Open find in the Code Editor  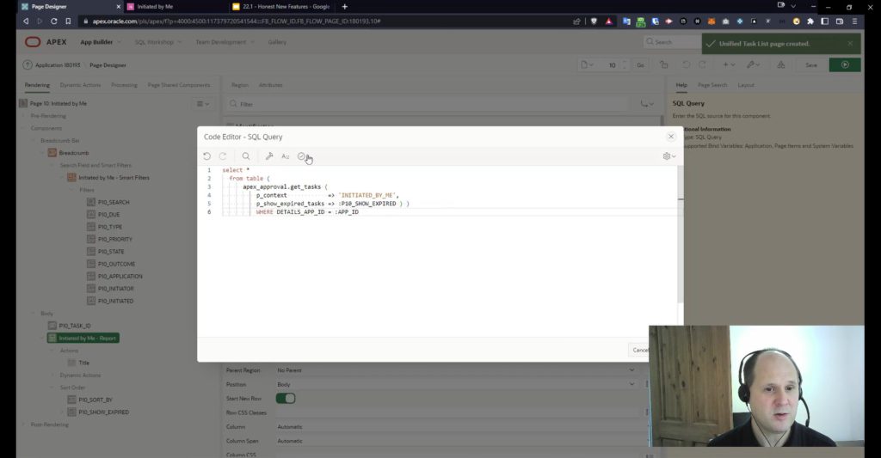pyautogui.click(x=246, y=156)
